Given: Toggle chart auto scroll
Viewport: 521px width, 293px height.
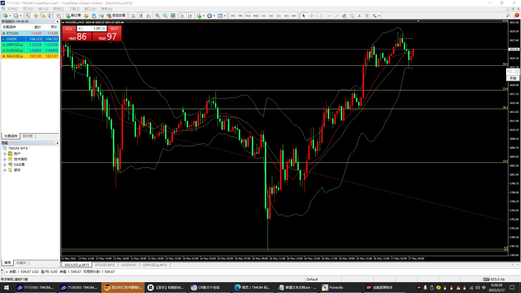Looking at the screenshot, I should (182, 16).
